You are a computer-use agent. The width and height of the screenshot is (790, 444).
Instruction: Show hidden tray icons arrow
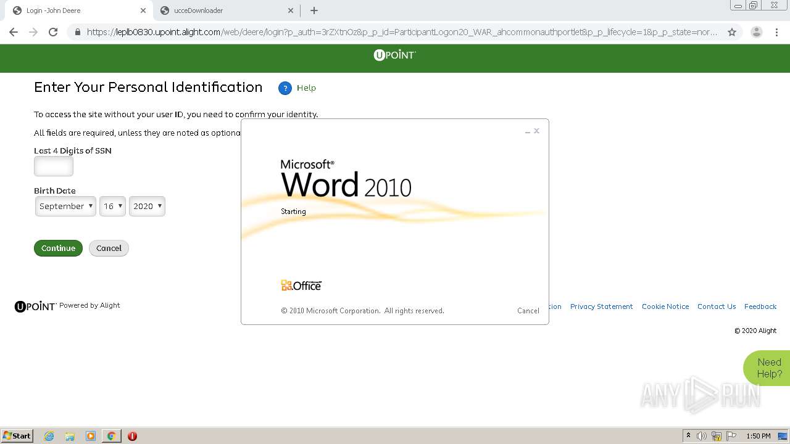pyautogui.click(x=688, y=436)
